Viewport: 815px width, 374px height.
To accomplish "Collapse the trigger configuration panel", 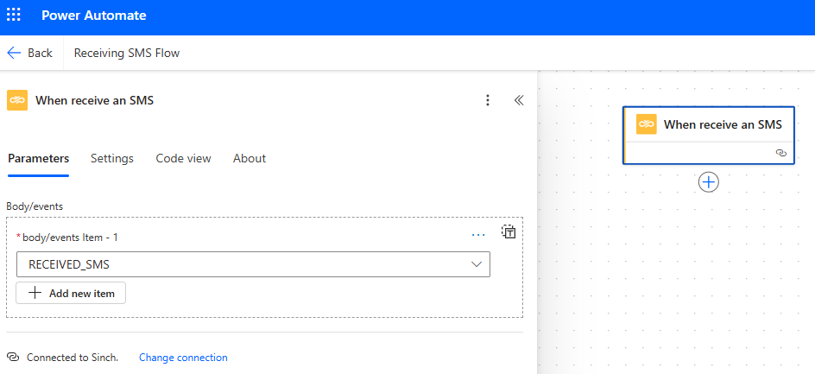I will coord(519,100).
